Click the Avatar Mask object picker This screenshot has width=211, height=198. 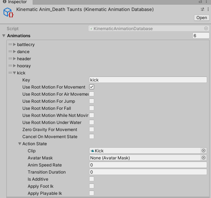coord(204,158)
